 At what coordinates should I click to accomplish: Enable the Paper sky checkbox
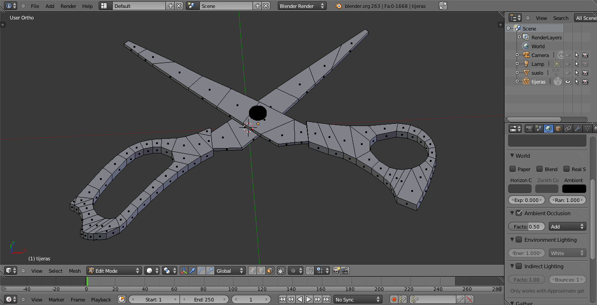click(513, 169)
